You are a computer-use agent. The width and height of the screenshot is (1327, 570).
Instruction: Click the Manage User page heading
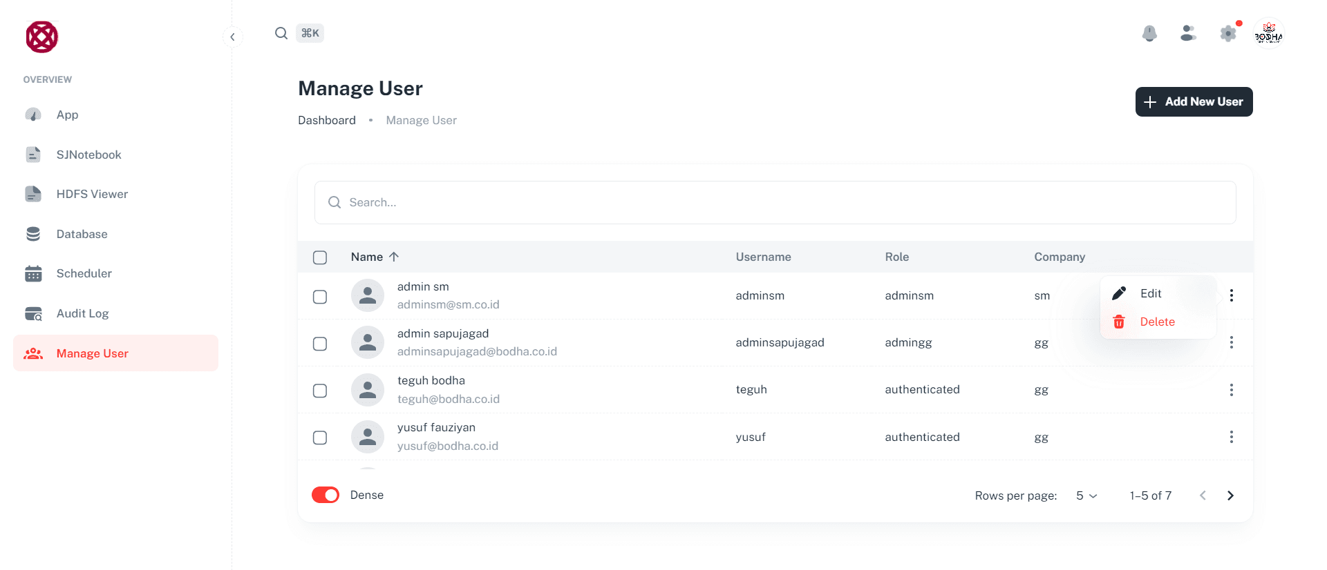click(360, 88)
